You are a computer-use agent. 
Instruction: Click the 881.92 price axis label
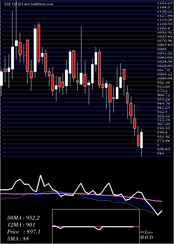(164, 137)
